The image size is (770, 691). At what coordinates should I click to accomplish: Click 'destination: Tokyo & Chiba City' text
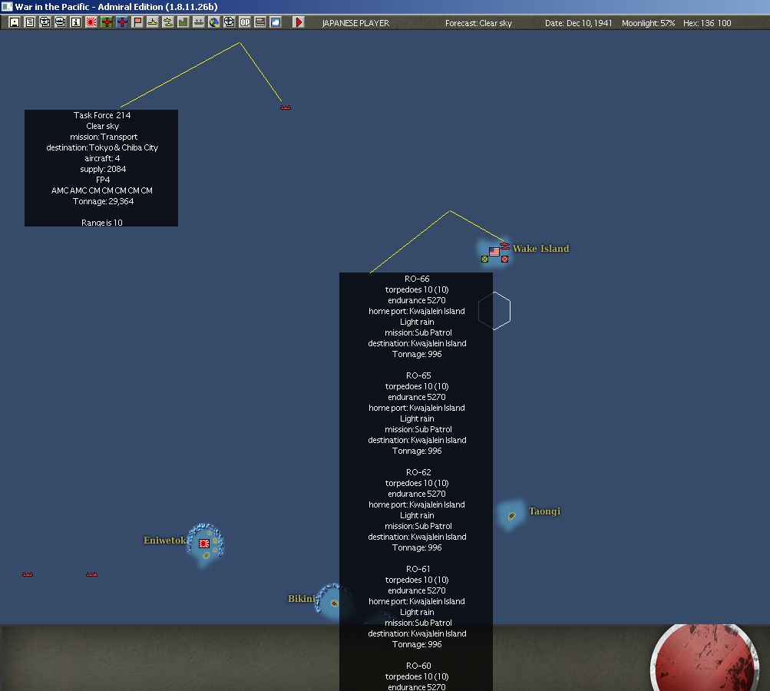point(102,147)
